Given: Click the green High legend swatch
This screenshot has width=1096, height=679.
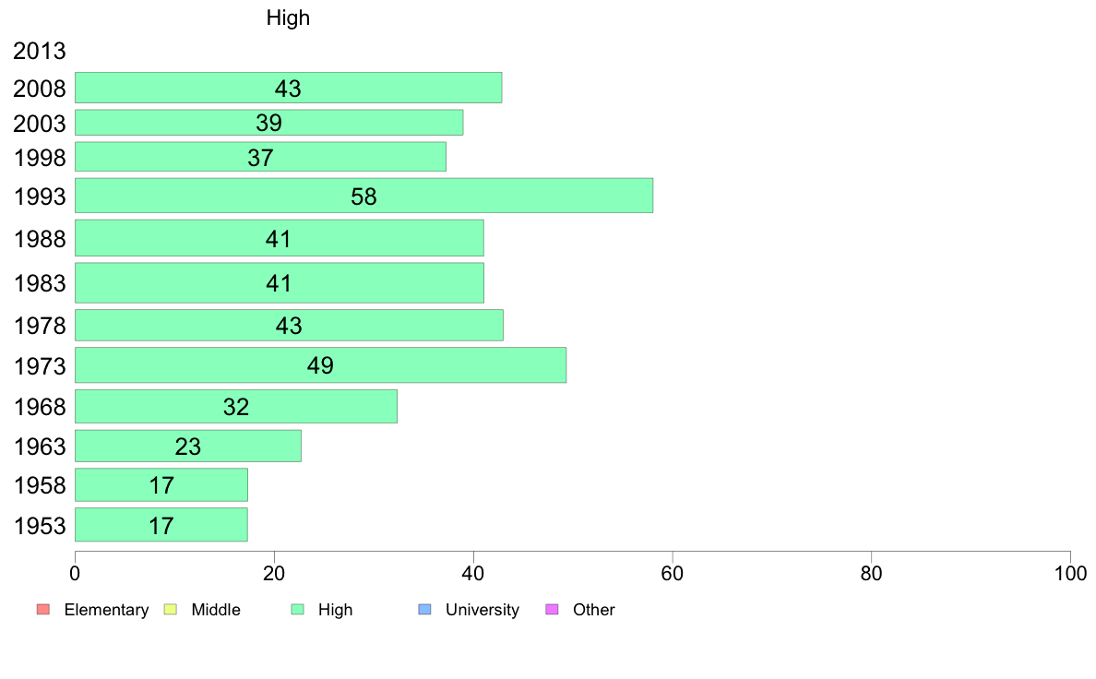Looking at the screenshot, I should pos(297,610).
